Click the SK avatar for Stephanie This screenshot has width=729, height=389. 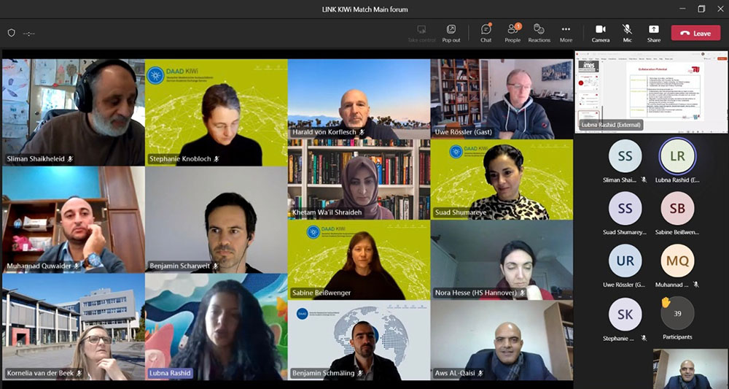click(625, 313)
